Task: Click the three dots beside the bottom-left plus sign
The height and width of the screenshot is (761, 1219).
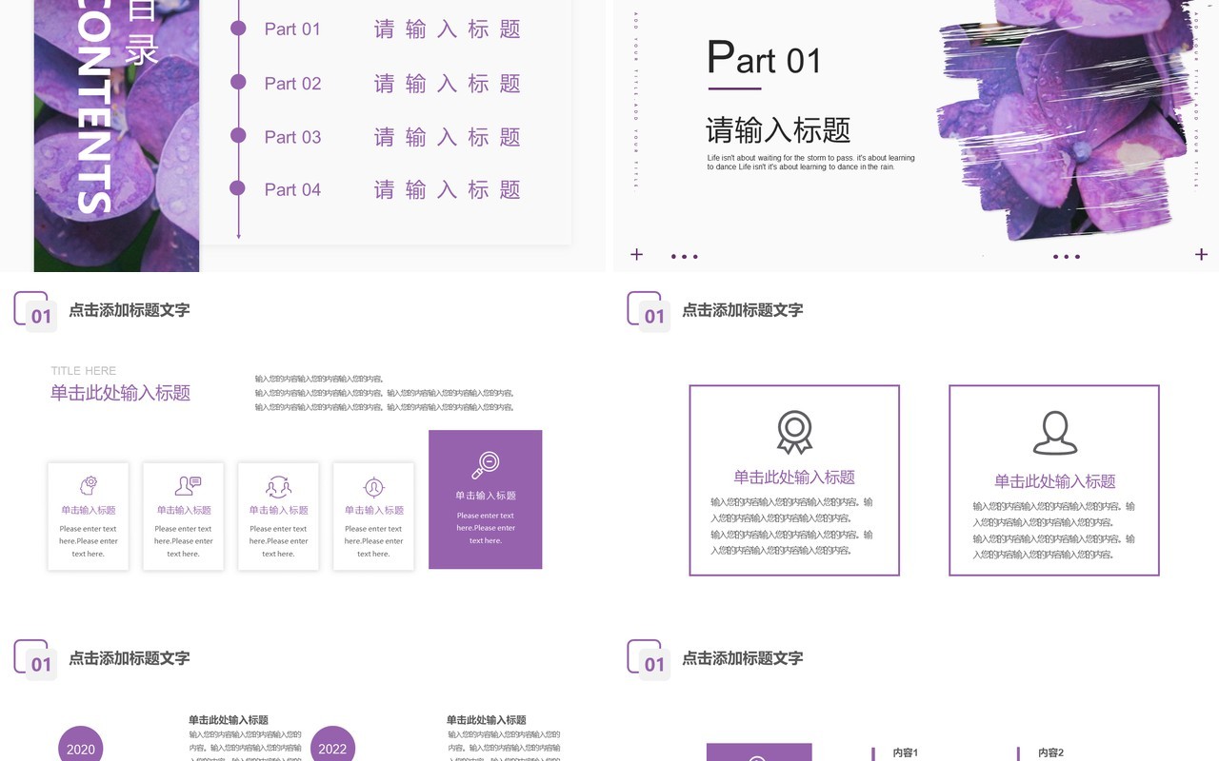Action: click(684, 256)
